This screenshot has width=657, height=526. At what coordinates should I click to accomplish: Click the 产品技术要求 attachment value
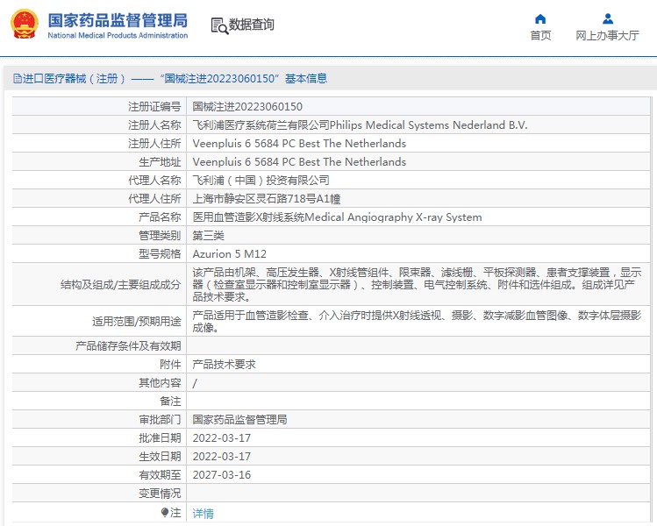(x=224, y=365)
